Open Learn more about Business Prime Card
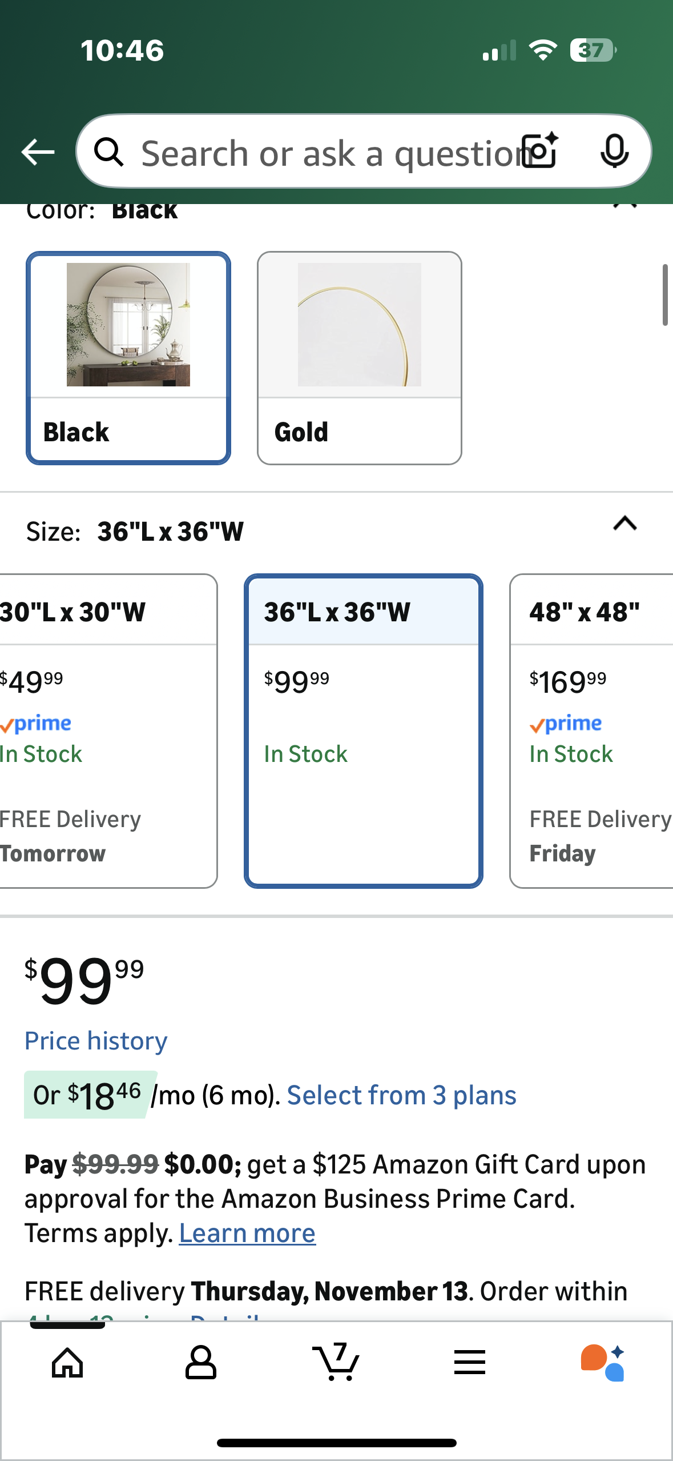 247,1234
